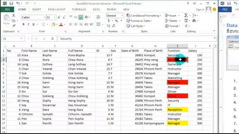Click the Clear eraser icon
239x134 pixels.
coord(186,26)
